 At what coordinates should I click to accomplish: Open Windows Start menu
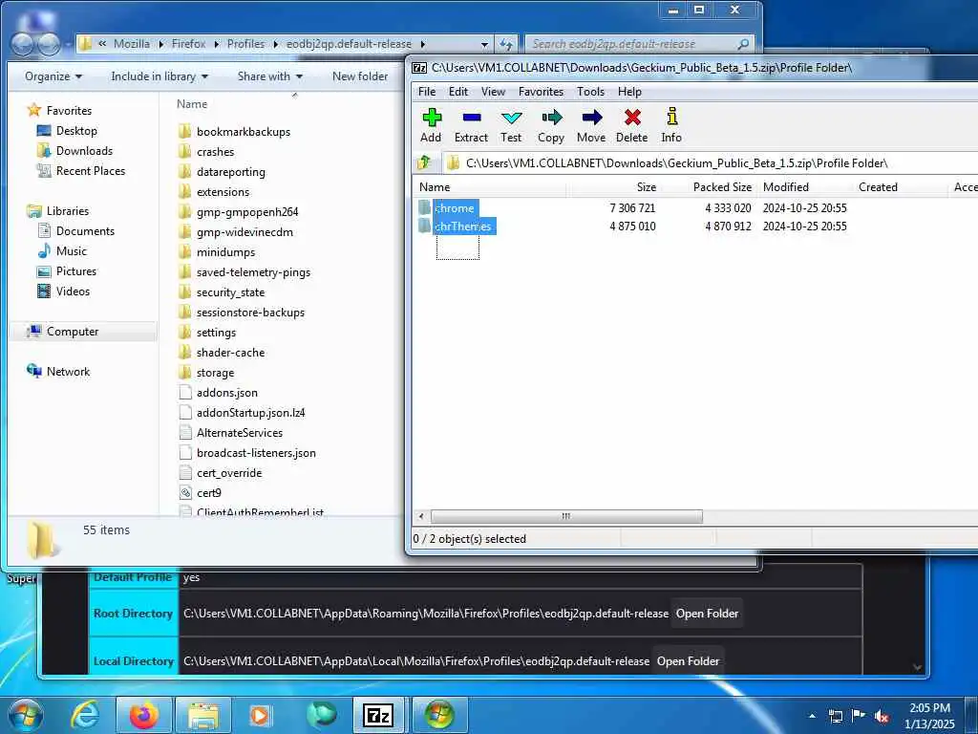click(24, 715)
